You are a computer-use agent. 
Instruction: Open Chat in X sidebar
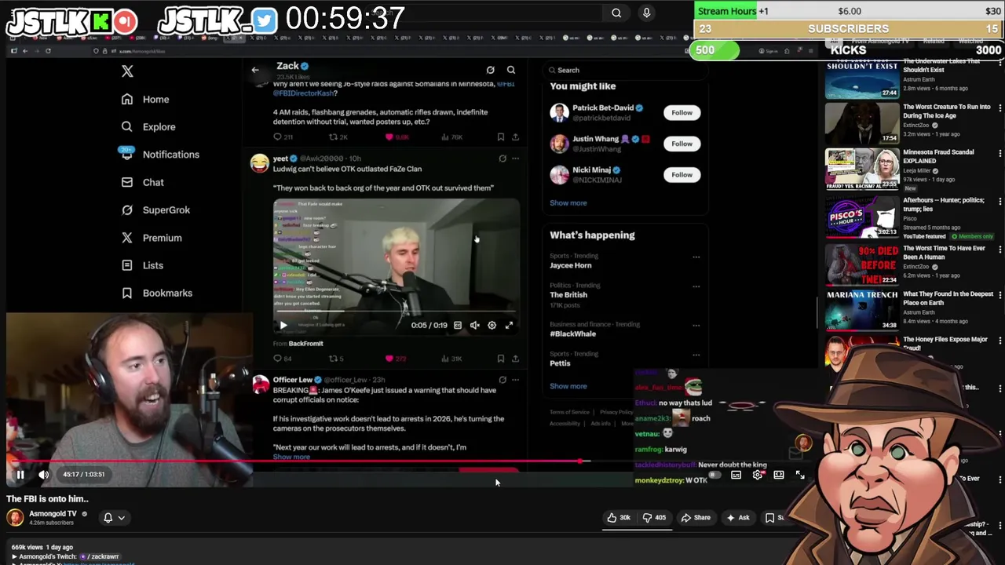click(x=142, y=183)
